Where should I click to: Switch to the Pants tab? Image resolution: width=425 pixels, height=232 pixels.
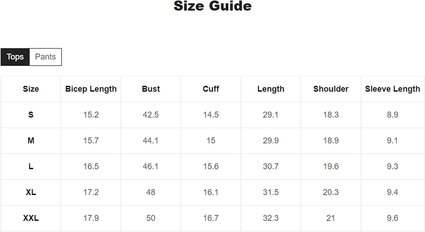tap(45, 57)
